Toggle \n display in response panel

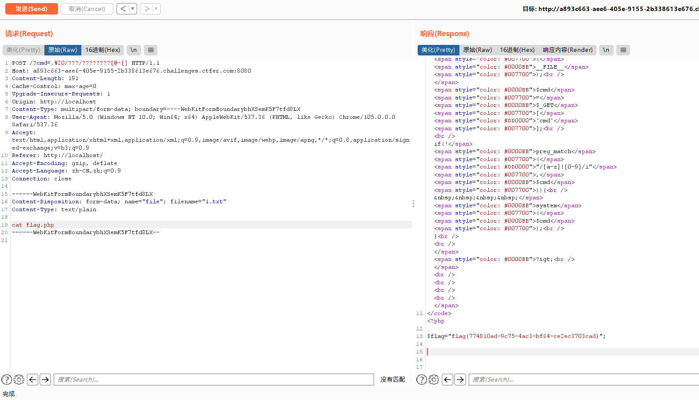pos(606,50)
